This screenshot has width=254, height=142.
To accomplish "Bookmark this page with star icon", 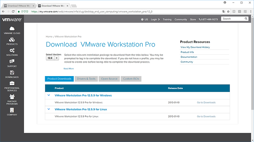I will tap(228, 12).
